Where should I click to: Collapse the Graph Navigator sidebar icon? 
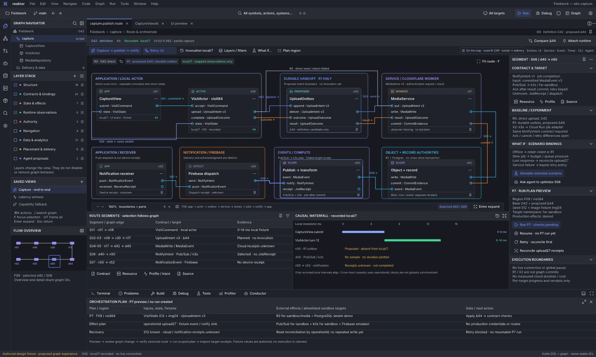tap(82, 23)
